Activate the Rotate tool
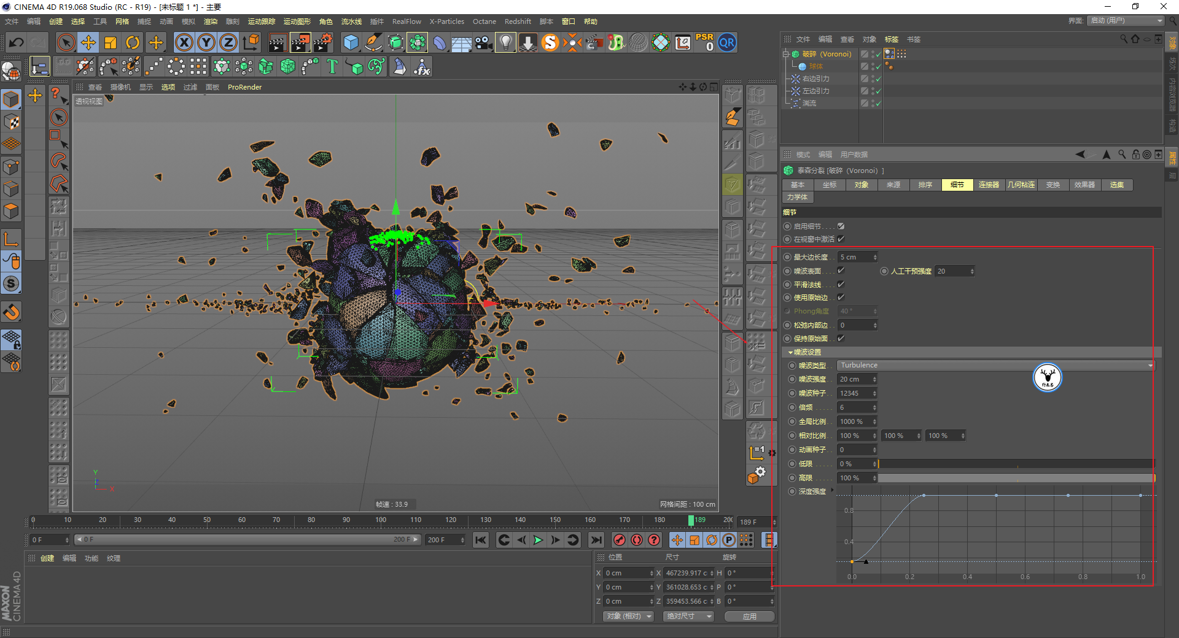The image size is (1179, 638). [x=133, y=42]
